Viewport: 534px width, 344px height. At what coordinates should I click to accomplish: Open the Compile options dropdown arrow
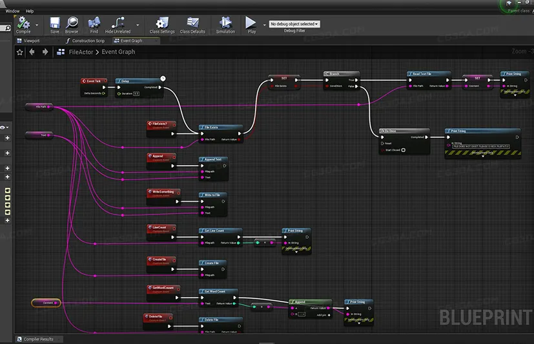click(37, 25)
